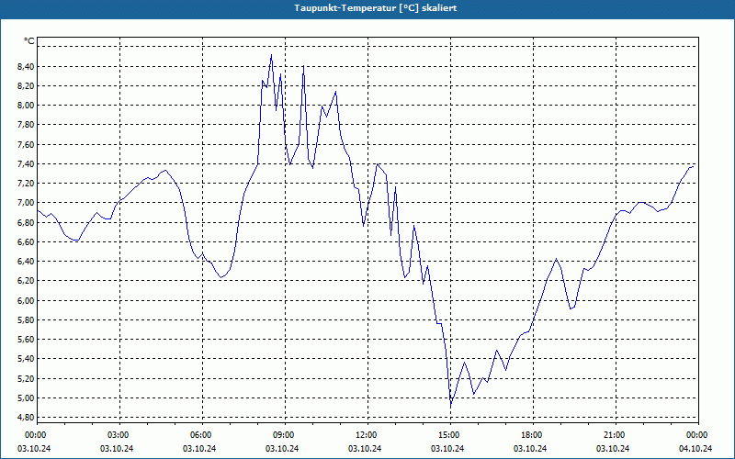Click the curve's highest peak above 8,40
This screenshot has width=735, height=459.
tap(271, 55)
